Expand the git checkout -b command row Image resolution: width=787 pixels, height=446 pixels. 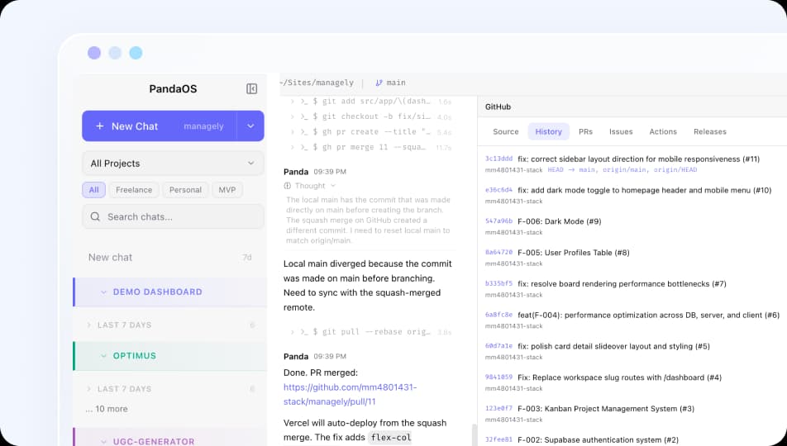click(x=370, y=116)
